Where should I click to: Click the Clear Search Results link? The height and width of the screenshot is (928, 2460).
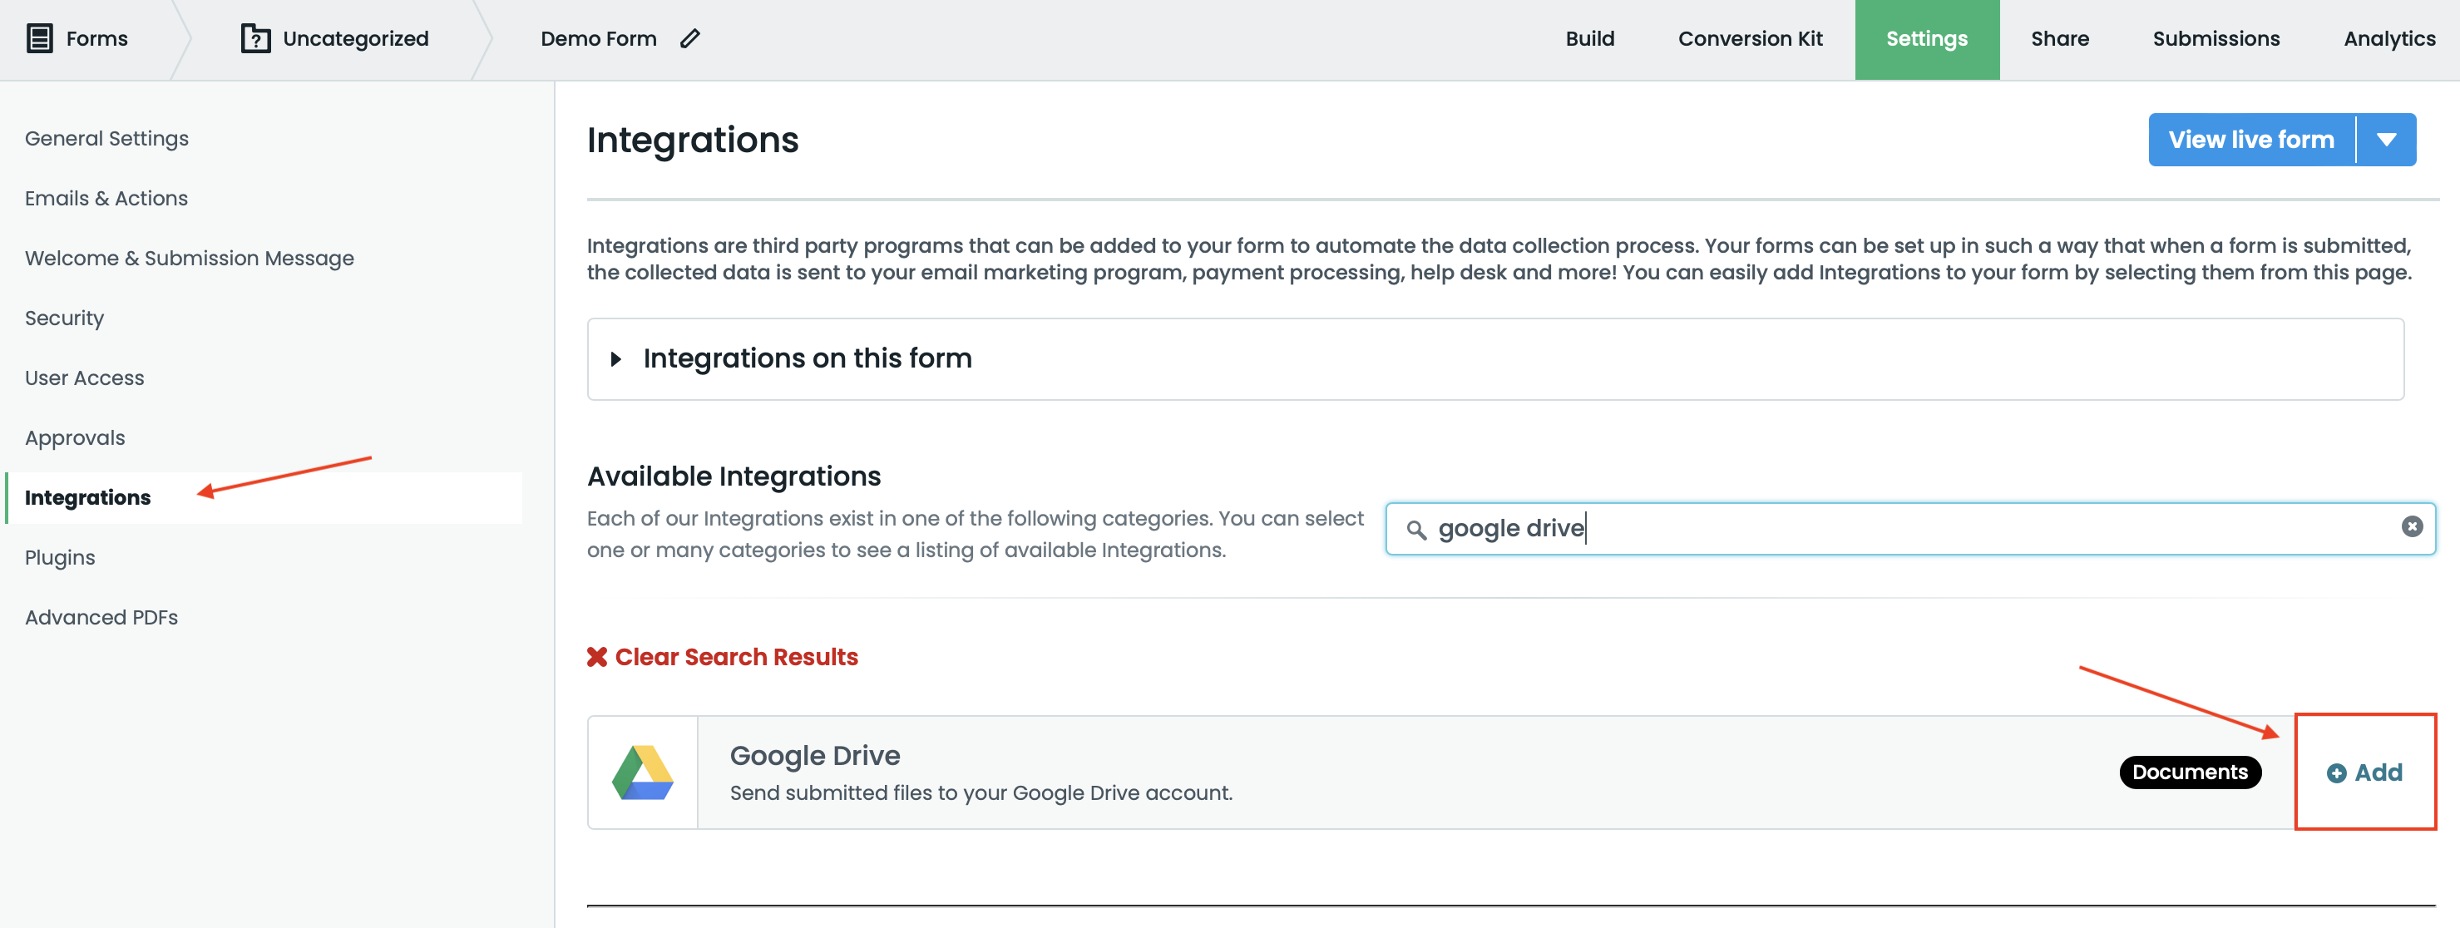pyautogui.click(x=735, y=657)
